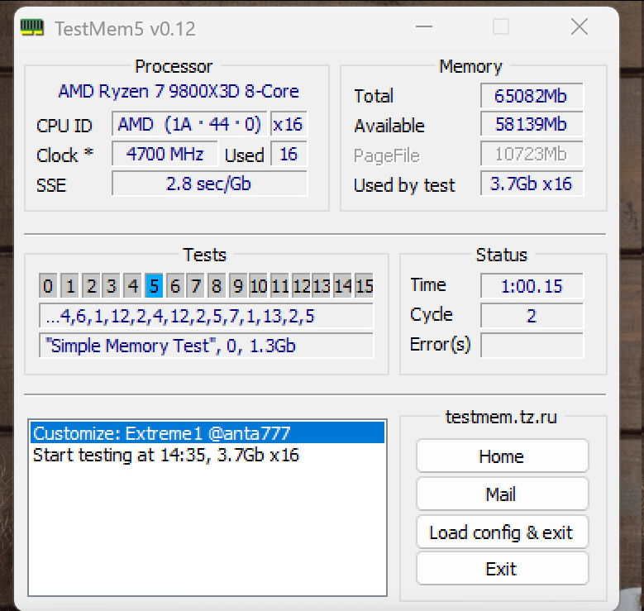Click the Time value 1:00.15

point(532,285)
